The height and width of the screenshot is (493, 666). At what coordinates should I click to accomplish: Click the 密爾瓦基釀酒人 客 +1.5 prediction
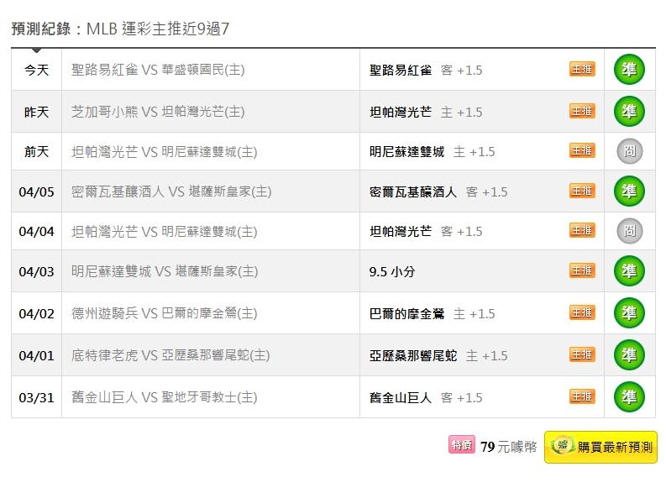[x=438, y=191]
